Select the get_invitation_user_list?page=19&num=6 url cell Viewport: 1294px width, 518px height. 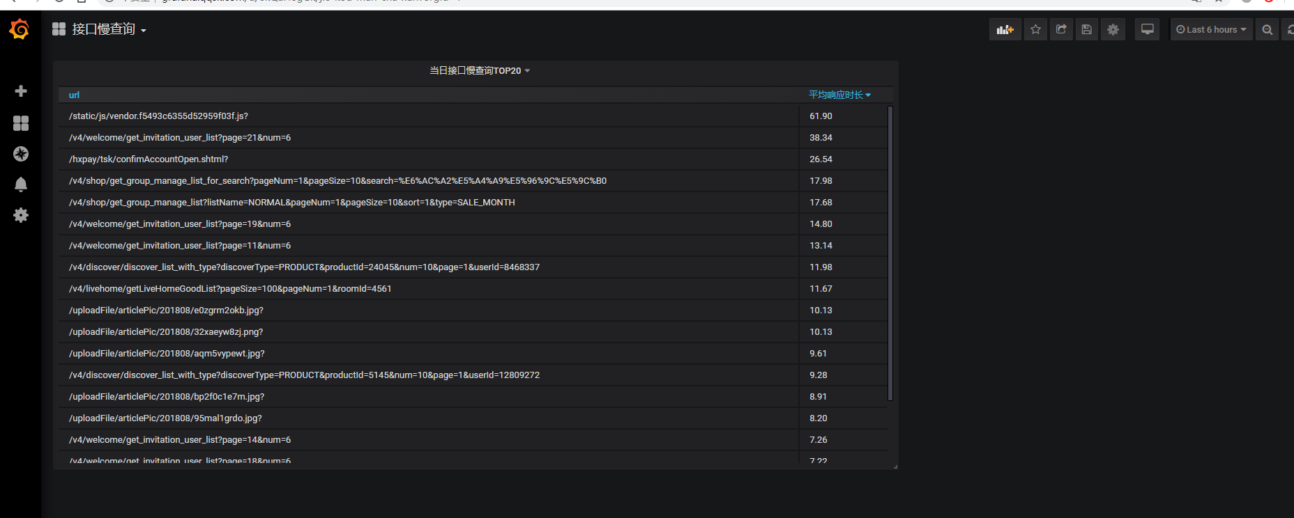point(429,223)
